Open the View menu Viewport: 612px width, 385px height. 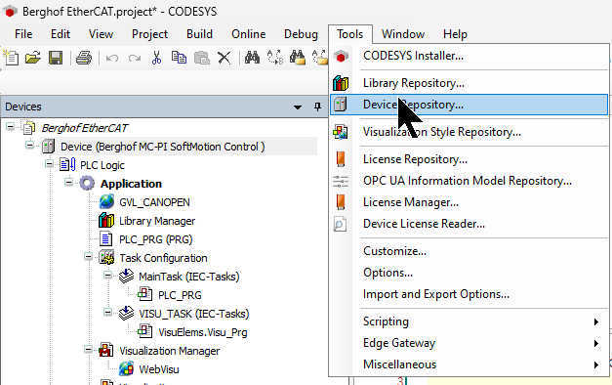click(101, 34)
